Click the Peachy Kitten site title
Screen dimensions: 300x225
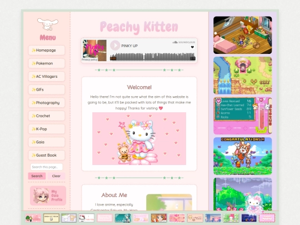click(x=139, y=27)
